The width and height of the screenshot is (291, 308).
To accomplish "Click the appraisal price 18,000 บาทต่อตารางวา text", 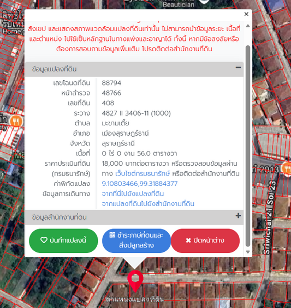I will click(135, 164).
